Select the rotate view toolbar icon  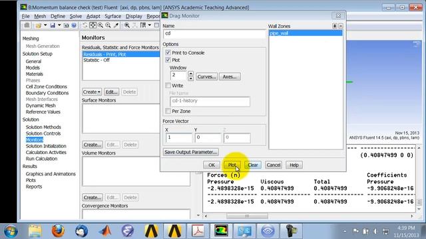(x=85, y=25)
